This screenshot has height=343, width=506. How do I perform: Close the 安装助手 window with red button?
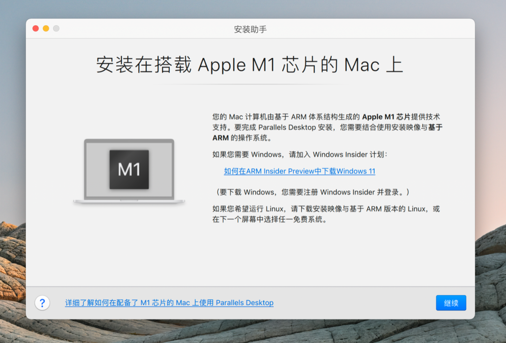click(36, 29)
